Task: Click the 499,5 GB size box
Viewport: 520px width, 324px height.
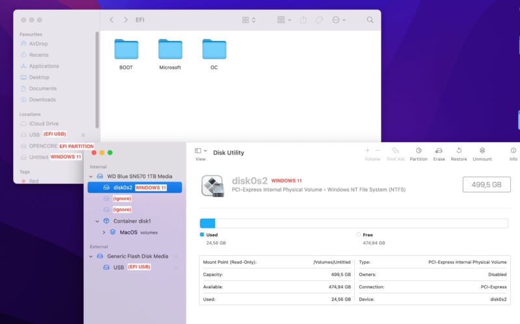Action: click(486, 184)
